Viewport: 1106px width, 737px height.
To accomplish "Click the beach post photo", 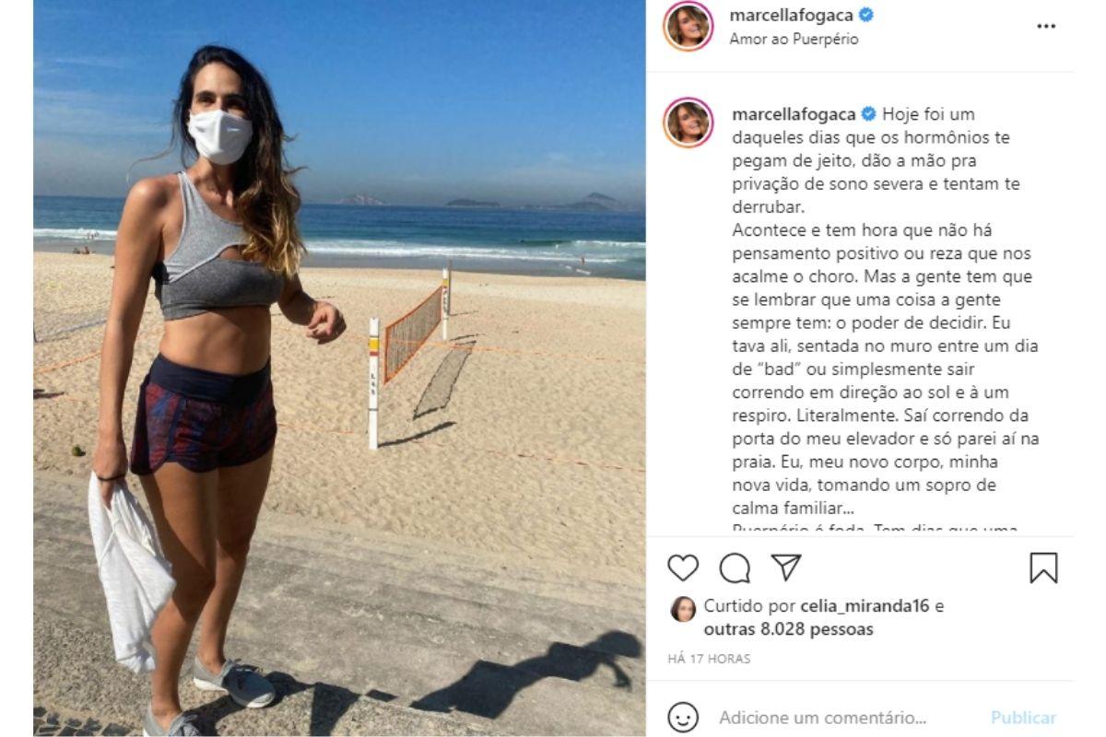I will (x=339, y=368).
